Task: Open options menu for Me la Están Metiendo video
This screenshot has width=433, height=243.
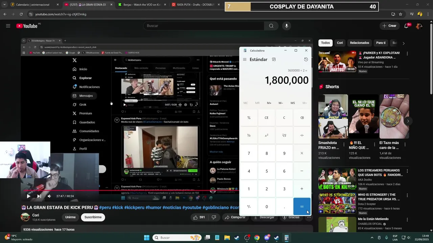Action: (x=407, y=220)
